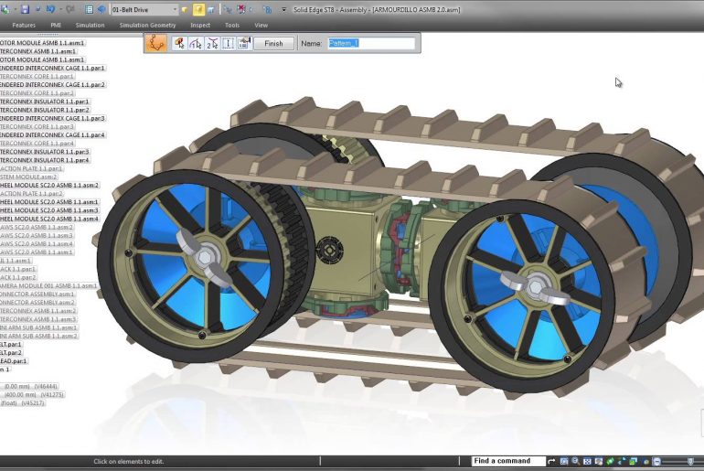This screenshot has height=471, width=704.
Task: Click the Finish button
Action: click(273, 43)
